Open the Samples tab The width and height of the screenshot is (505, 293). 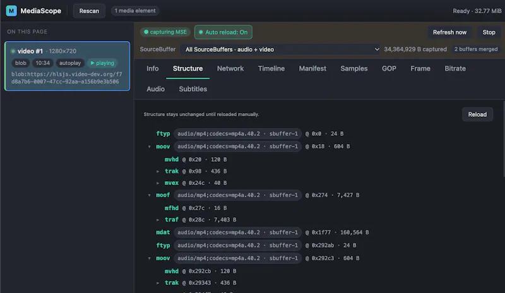tap(354, 69)
